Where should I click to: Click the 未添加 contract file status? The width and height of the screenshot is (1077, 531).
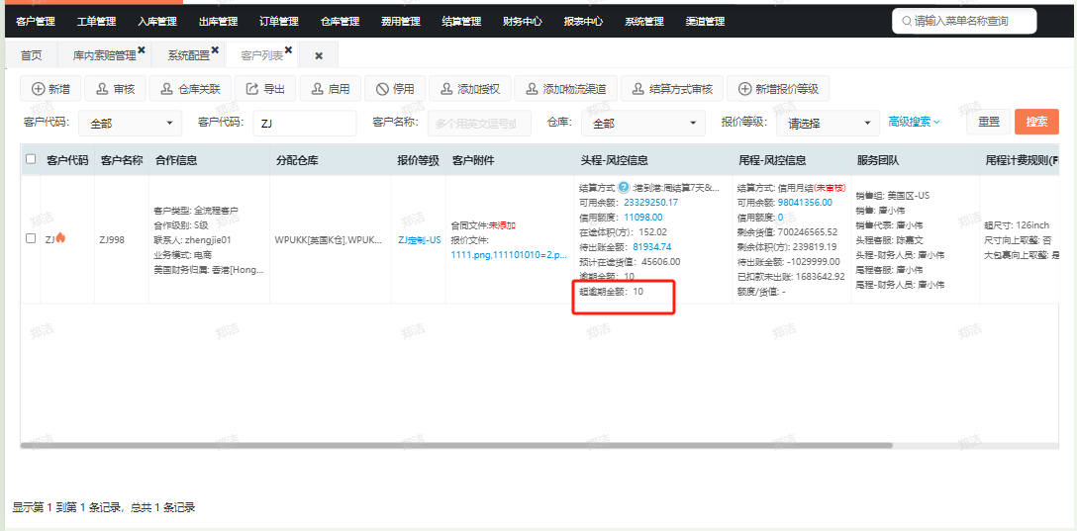[x=502, y=225]
